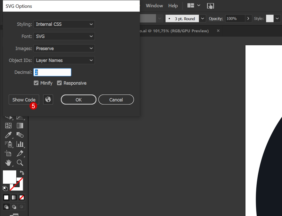The width and height of the screenshot is (282, 216).
Task: Enable Draw Normal mode
Action: click(6, 207)
